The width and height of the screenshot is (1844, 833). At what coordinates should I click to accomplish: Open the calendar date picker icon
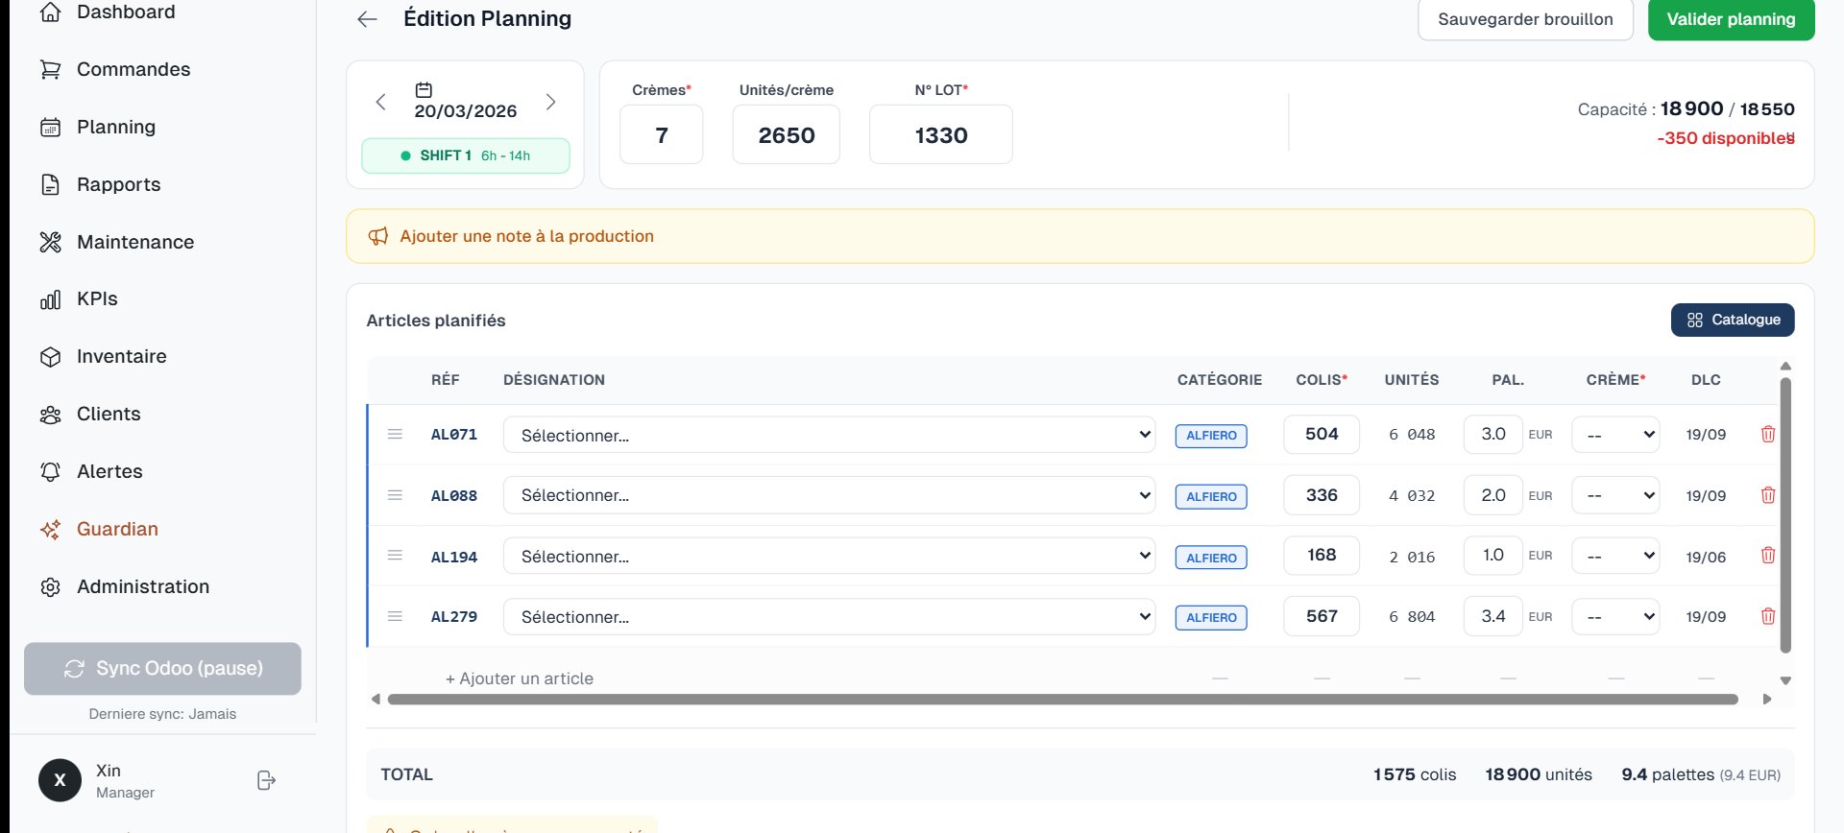(x=424, y=90)
